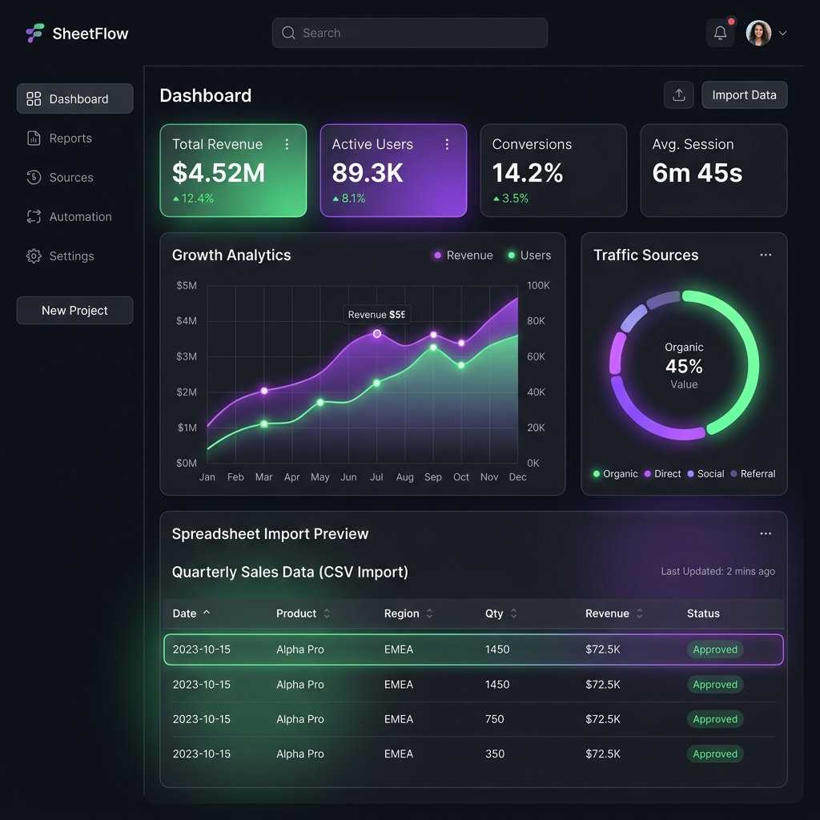Open Active Users card options menu

click(x=447, y=144)
